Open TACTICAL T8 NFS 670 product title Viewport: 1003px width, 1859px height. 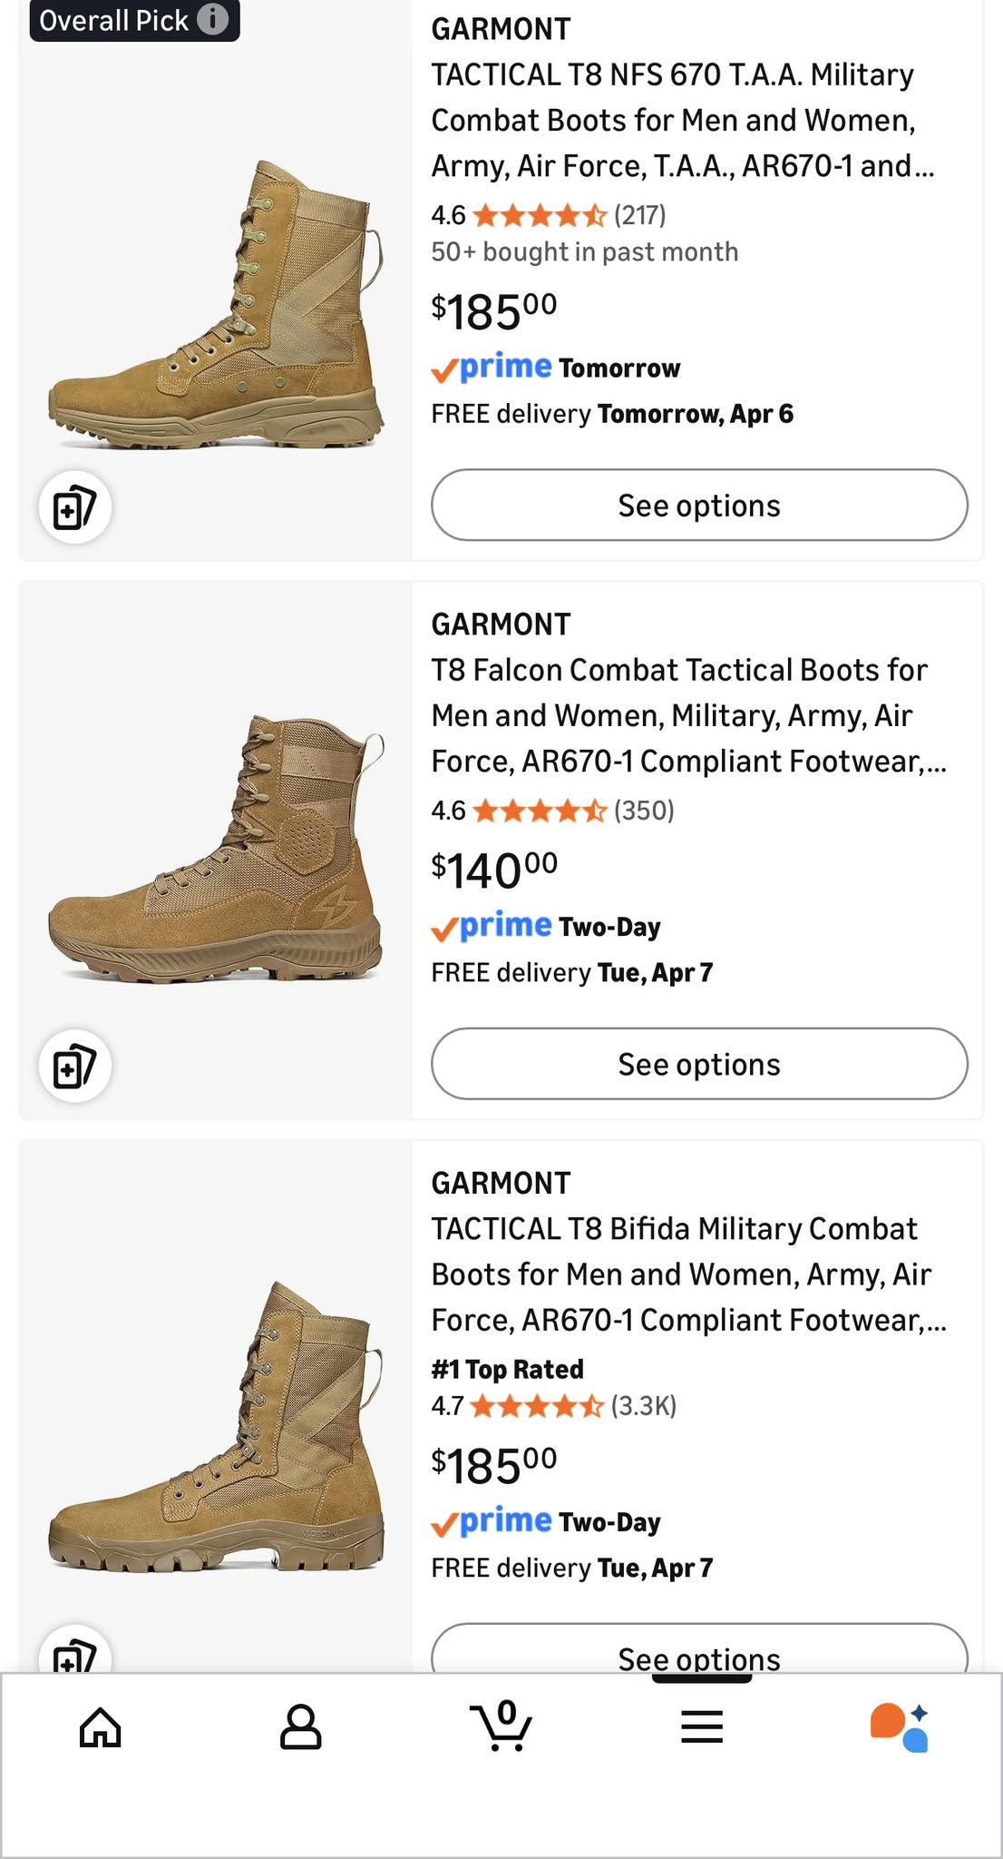click(x=683, y=120)
